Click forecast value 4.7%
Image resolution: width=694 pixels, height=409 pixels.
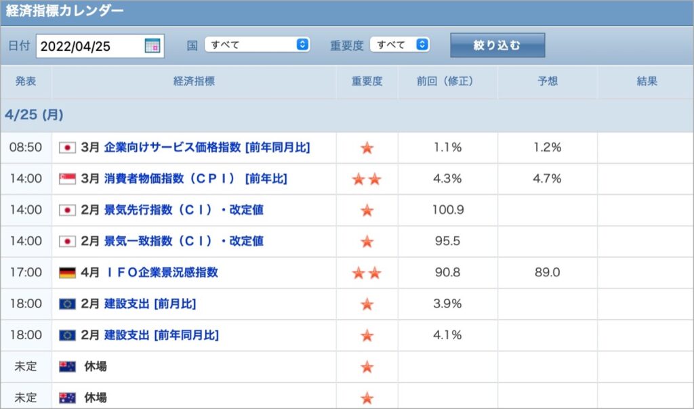click(548, 179)
